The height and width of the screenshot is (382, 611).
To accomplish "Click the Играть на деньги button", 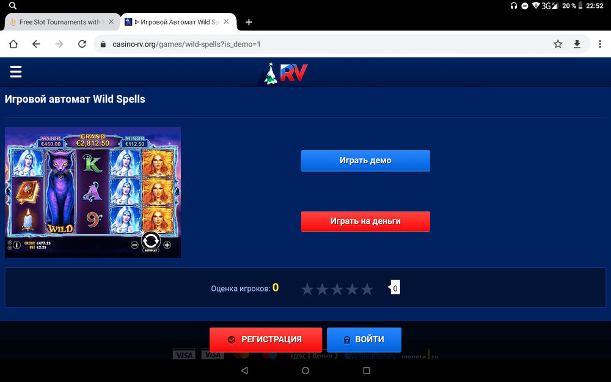I will coord(365,221).
